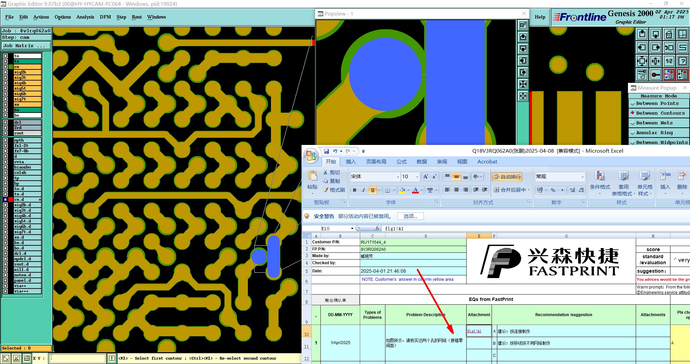Open the font name 宋体 dropdown
The width and height of the screenshot is (690, 364).
(x=398, y=177)
